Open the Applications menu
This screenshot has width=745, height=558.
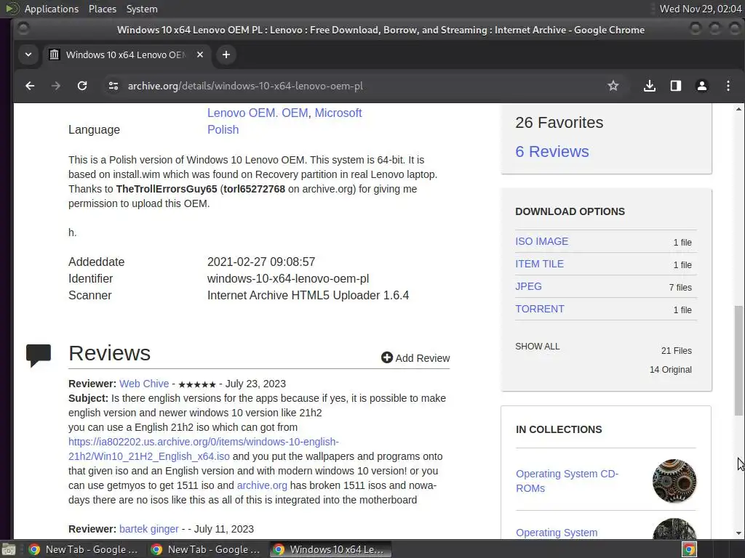pyautogui.click(x=52, y=9)
